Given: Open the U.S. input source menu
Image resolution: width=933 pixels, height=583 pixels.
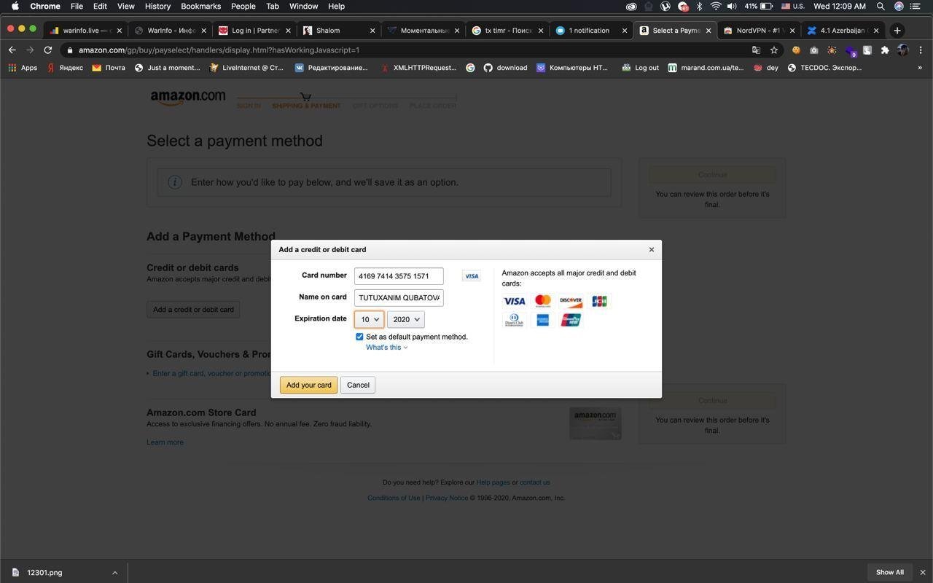Looking at the screenshot, I should pos(793,6).
